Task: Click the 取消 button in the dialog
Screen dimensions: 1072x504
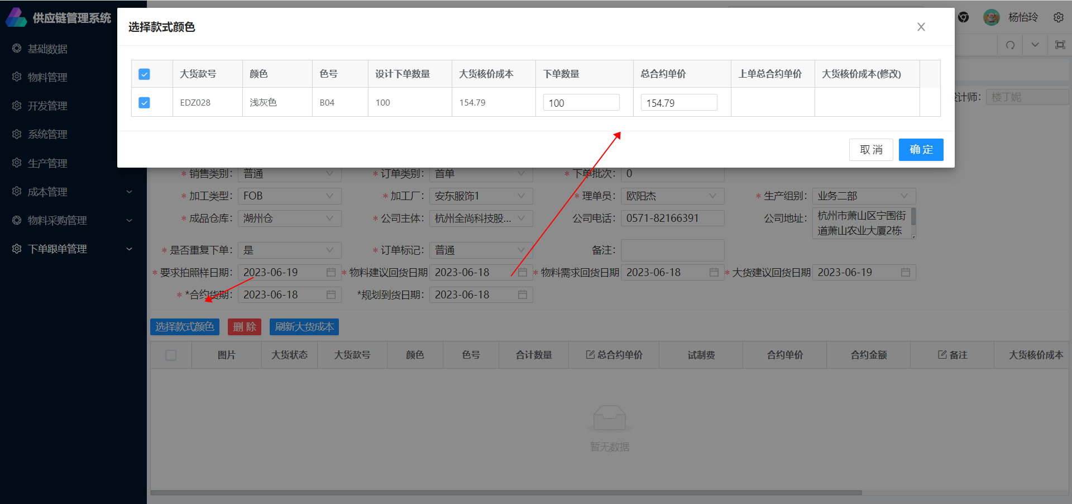Action: pos(871,150)
